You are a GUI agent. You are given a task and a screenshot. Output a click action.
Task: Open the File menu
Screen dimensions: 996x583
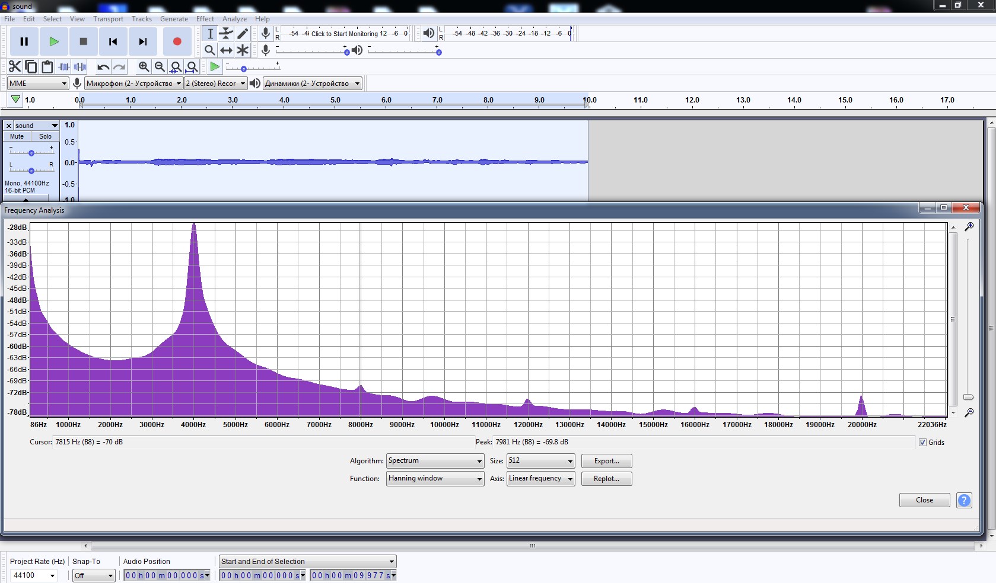pos(9,19)
